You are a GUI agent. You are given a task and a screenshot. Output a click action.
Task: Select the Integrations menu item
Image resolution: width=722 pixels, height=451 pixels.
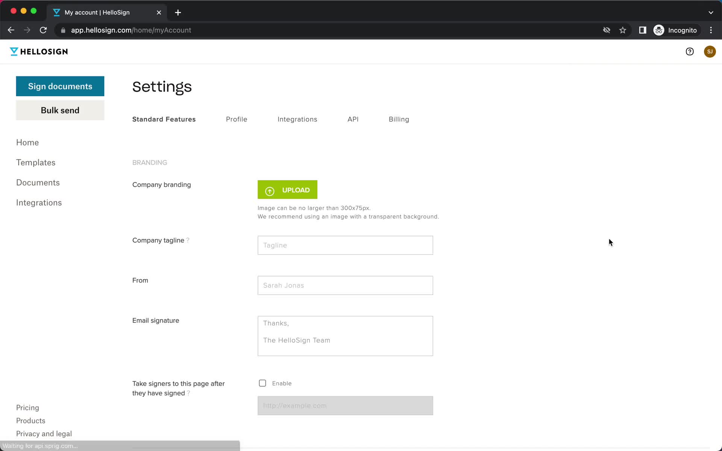click(39, 203)
